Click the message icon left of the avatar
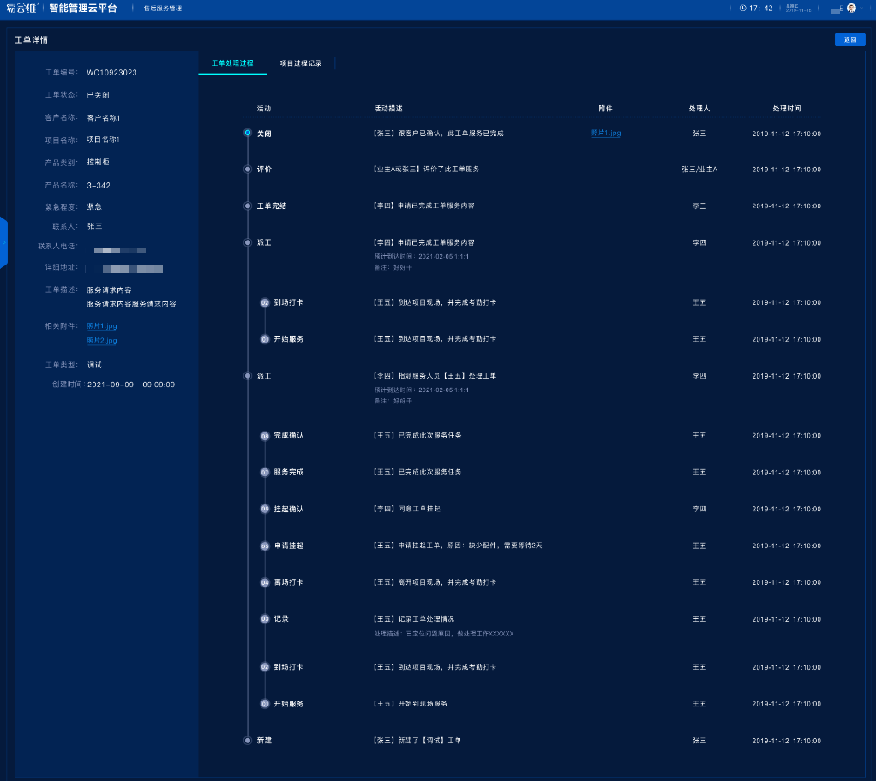 click(836, 9)
